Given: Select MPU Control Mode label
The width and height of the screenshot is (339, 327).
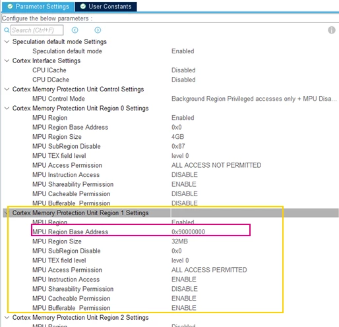Looking at the screenshot, I should tap(59, 99).
